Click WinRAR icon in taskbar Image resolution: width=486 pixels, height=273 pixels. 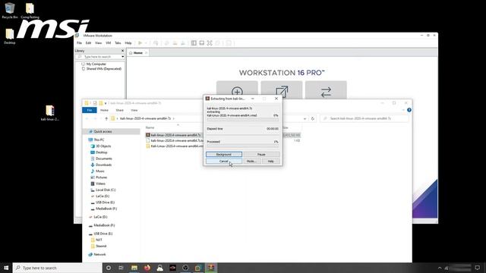[211, 268]
